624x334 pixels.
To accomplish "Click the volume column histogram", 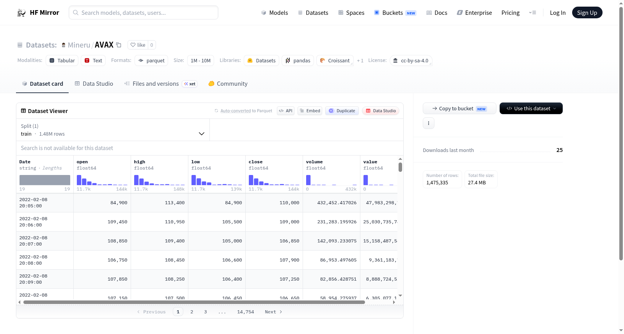I will coord(331,180).
